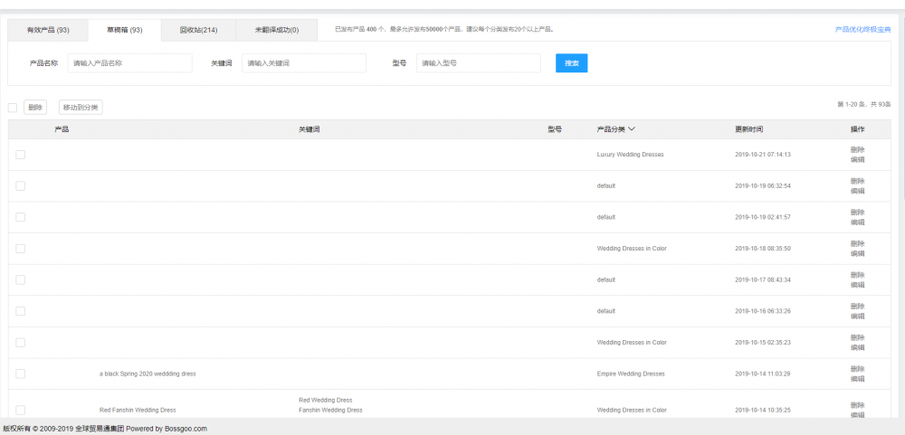The height and width of the screenshot is (435, 905).
Task: Select checkbox for a black Spring 2020 dress
Action: [20, 374]
